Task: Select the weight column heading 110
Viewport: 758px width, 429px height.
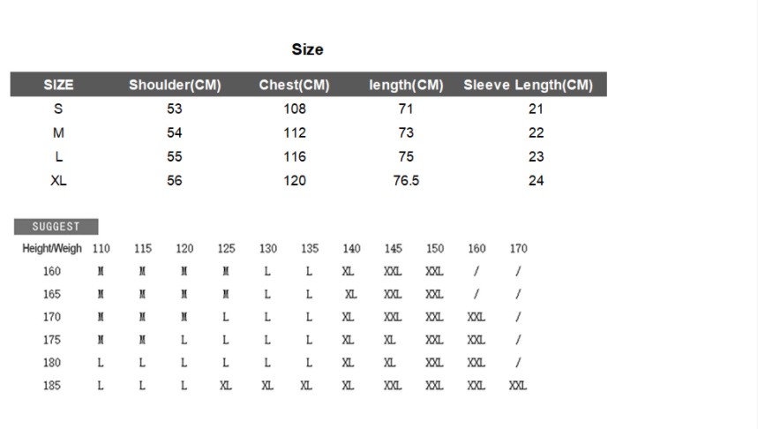Action: pyautogui.click(x=101, y=249)
